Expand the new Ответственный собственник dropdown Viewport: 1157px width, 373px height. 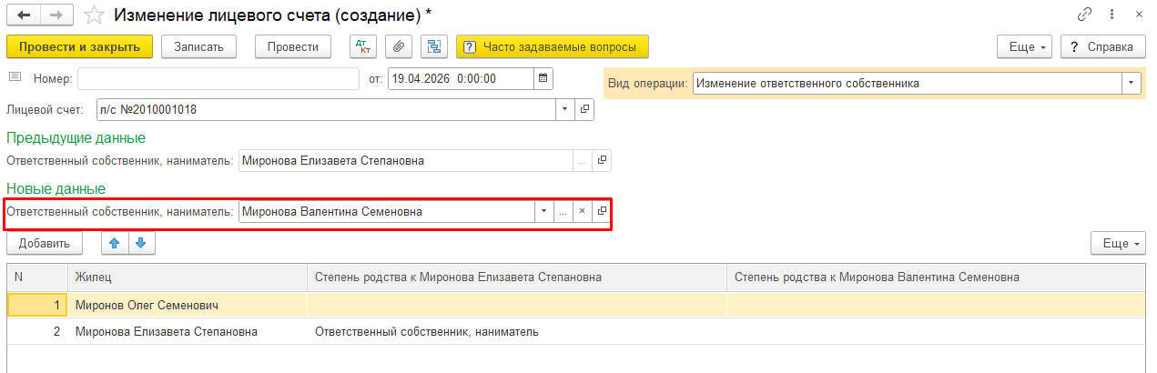click(543, 211)
